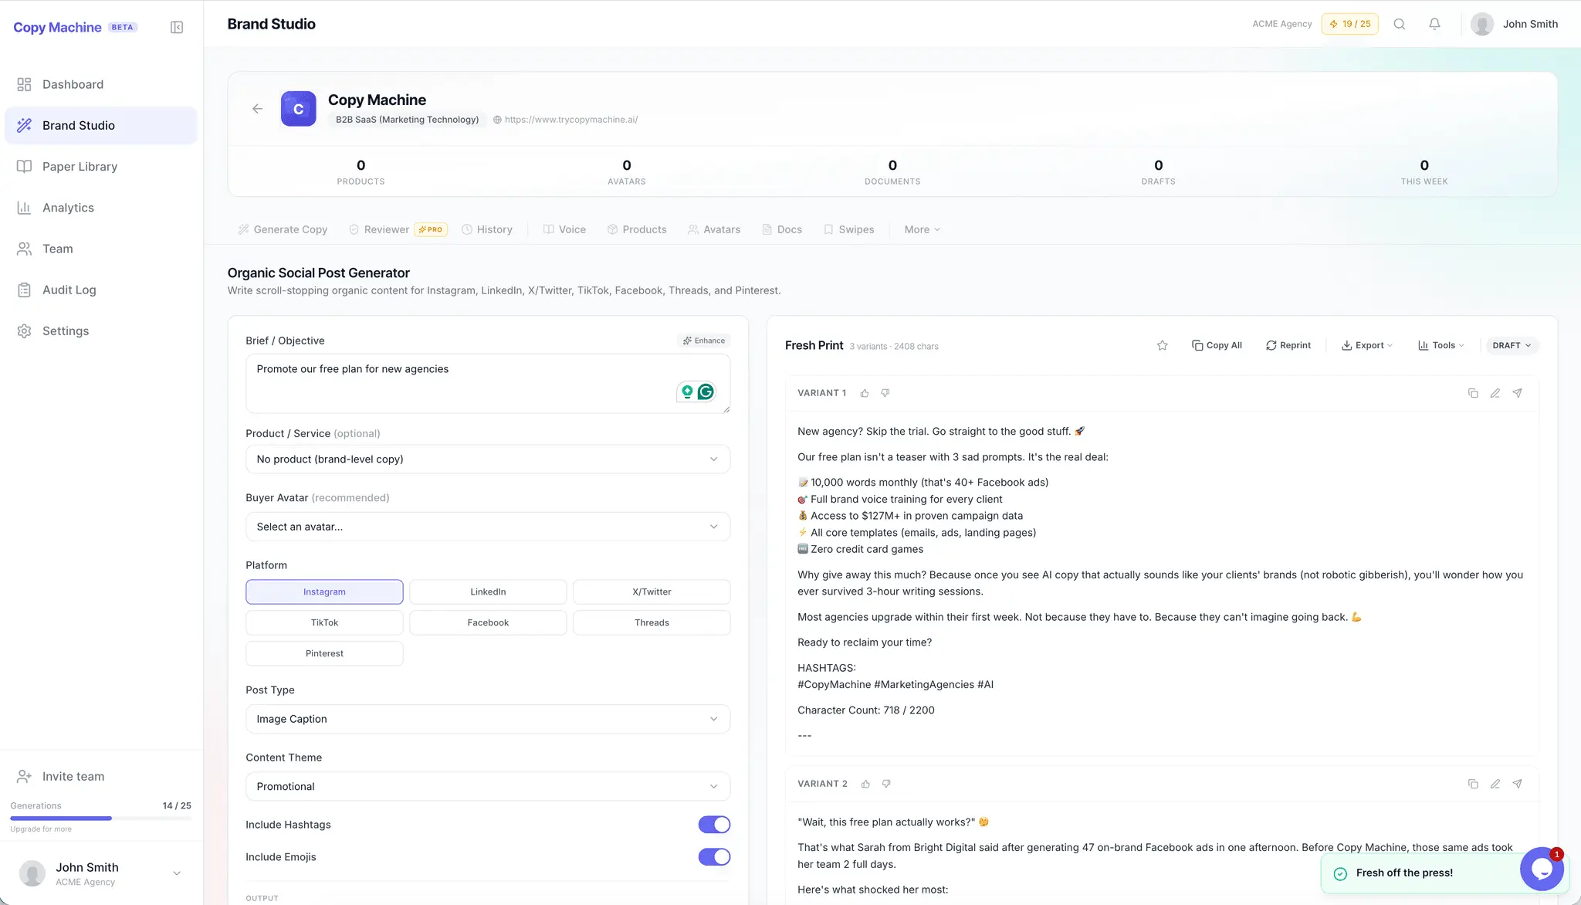1581x905 pixels.
Task: Open the Export dropdown
Action: (x=1366, y=345)
